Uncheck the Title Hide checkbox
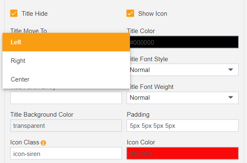Screen dimensions: 247x163 pos(14,13)
